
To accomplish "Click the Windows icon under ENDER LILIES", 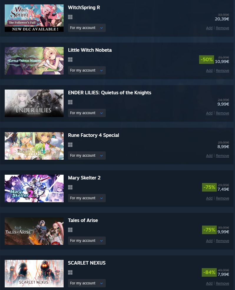I will (70, 102).
